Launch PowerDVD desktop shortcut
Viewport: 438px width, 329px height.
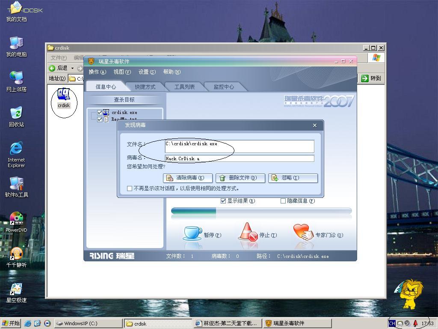(x=17, y=222)
